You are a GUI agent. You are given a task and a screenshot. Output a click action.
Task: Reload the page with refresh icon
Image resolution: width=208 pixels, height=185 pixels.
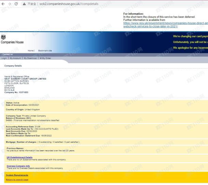(x=16, y=4)
